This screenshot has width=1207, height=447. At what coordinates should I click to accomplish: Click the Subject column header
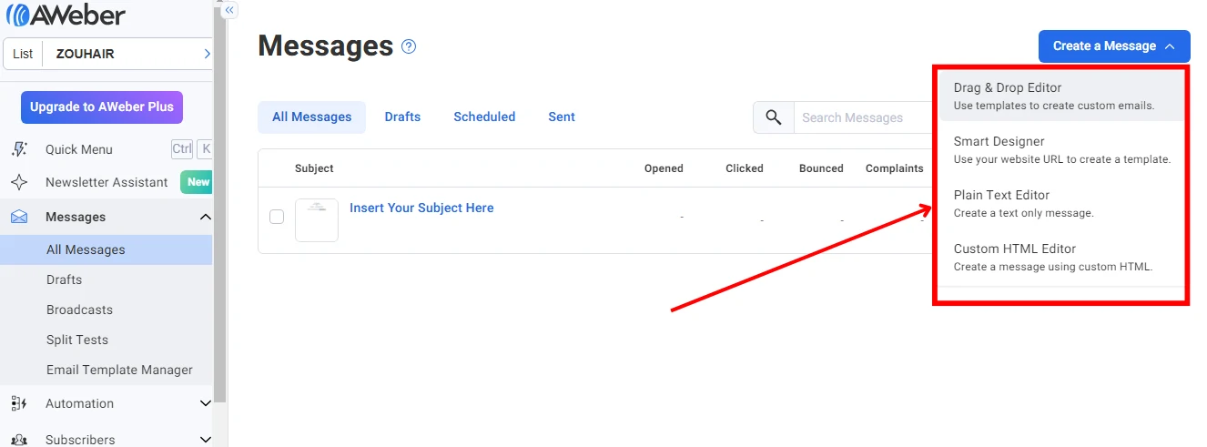tap(314, 168)
